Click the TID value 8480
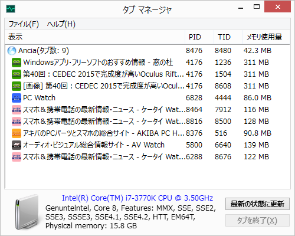 223,51
